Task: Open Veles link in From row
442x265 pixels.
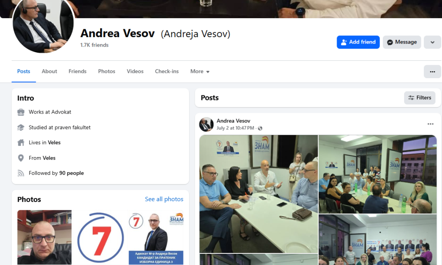Action: [x=49, y=158]
